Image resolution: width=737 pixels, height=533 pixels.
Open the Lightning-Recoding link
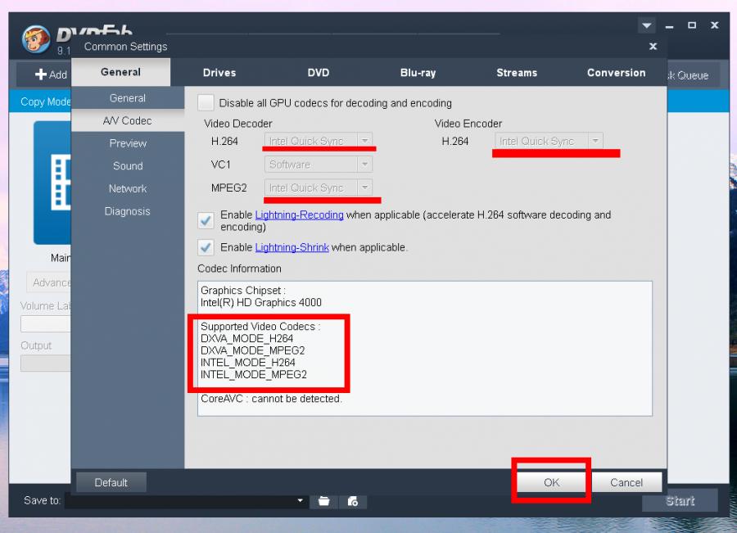click(x=299, y=215)
